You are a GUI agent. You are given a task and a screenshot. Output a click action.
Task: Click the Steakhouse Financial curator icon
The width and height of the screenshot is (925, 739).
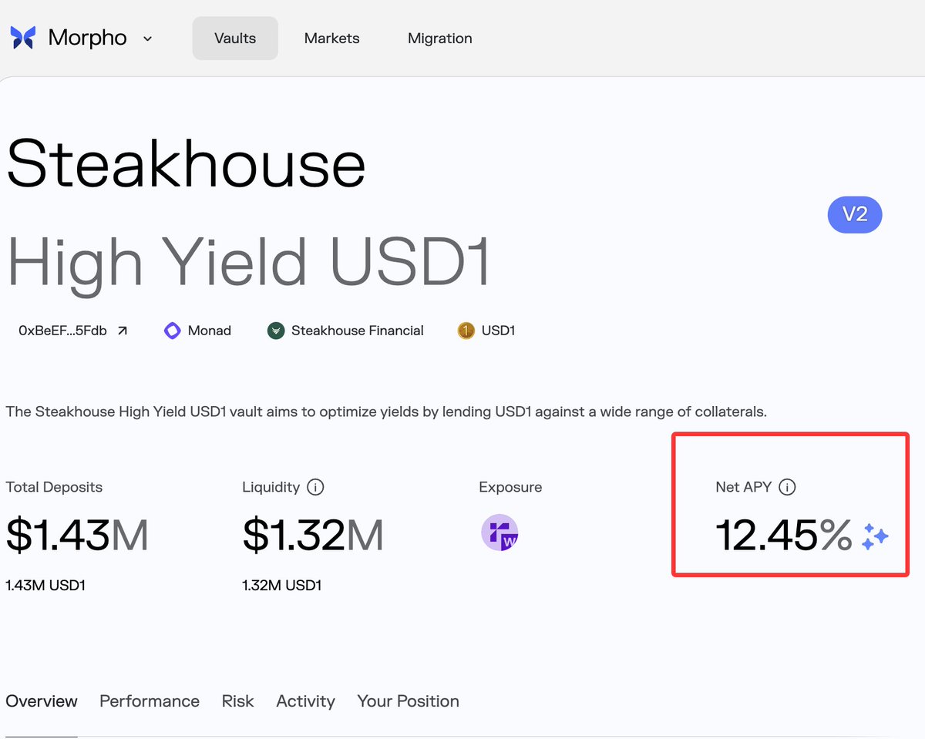(276, 331)
